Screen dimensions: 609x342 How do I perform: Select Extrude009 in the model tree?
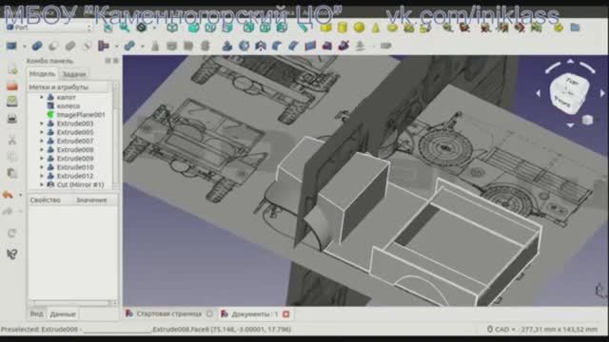click(75, 159)
